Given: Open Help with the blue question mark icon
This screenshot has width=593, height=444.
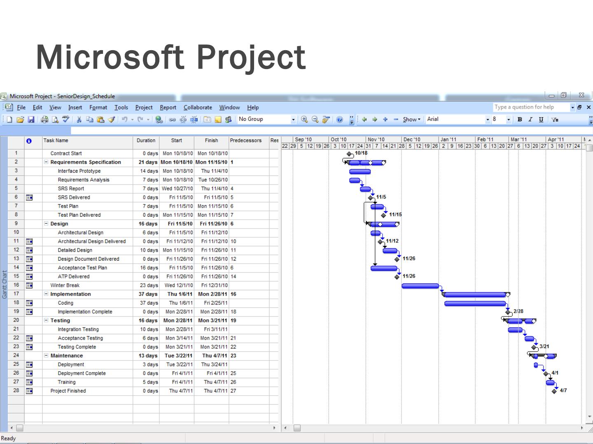Looking at the screenshot, I should coord(339,120).
